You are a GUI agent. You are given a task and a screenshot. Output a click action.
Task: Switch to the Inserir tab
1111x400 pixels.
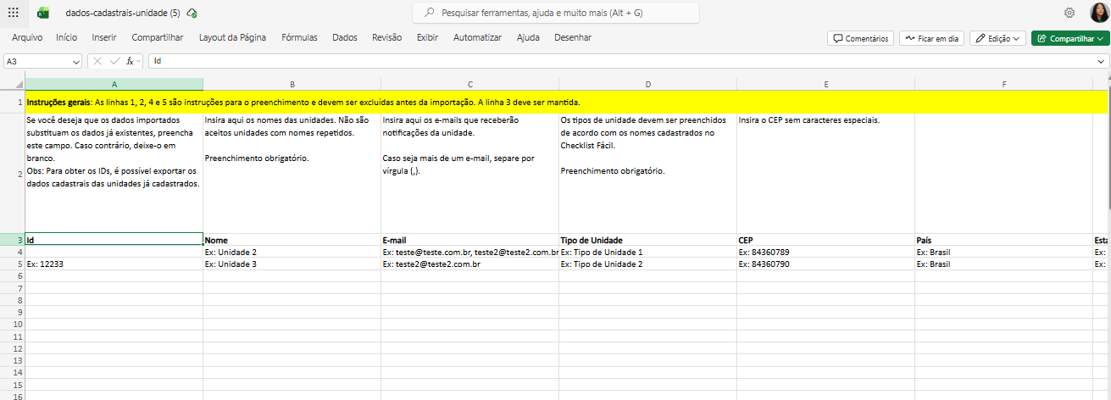pyautogui.click(x=104, y=37)
